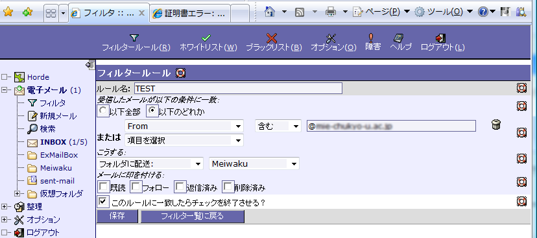Screen dimensions: 537x238
Task: Click the 保存 button
Action: pyautogui.click(x=117, y=216)
